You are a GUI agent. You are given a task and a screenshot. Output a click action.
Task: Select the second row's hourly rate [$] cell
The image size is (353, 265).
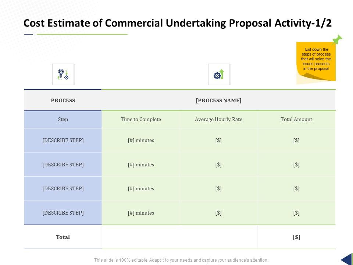[x=218, y=165]
